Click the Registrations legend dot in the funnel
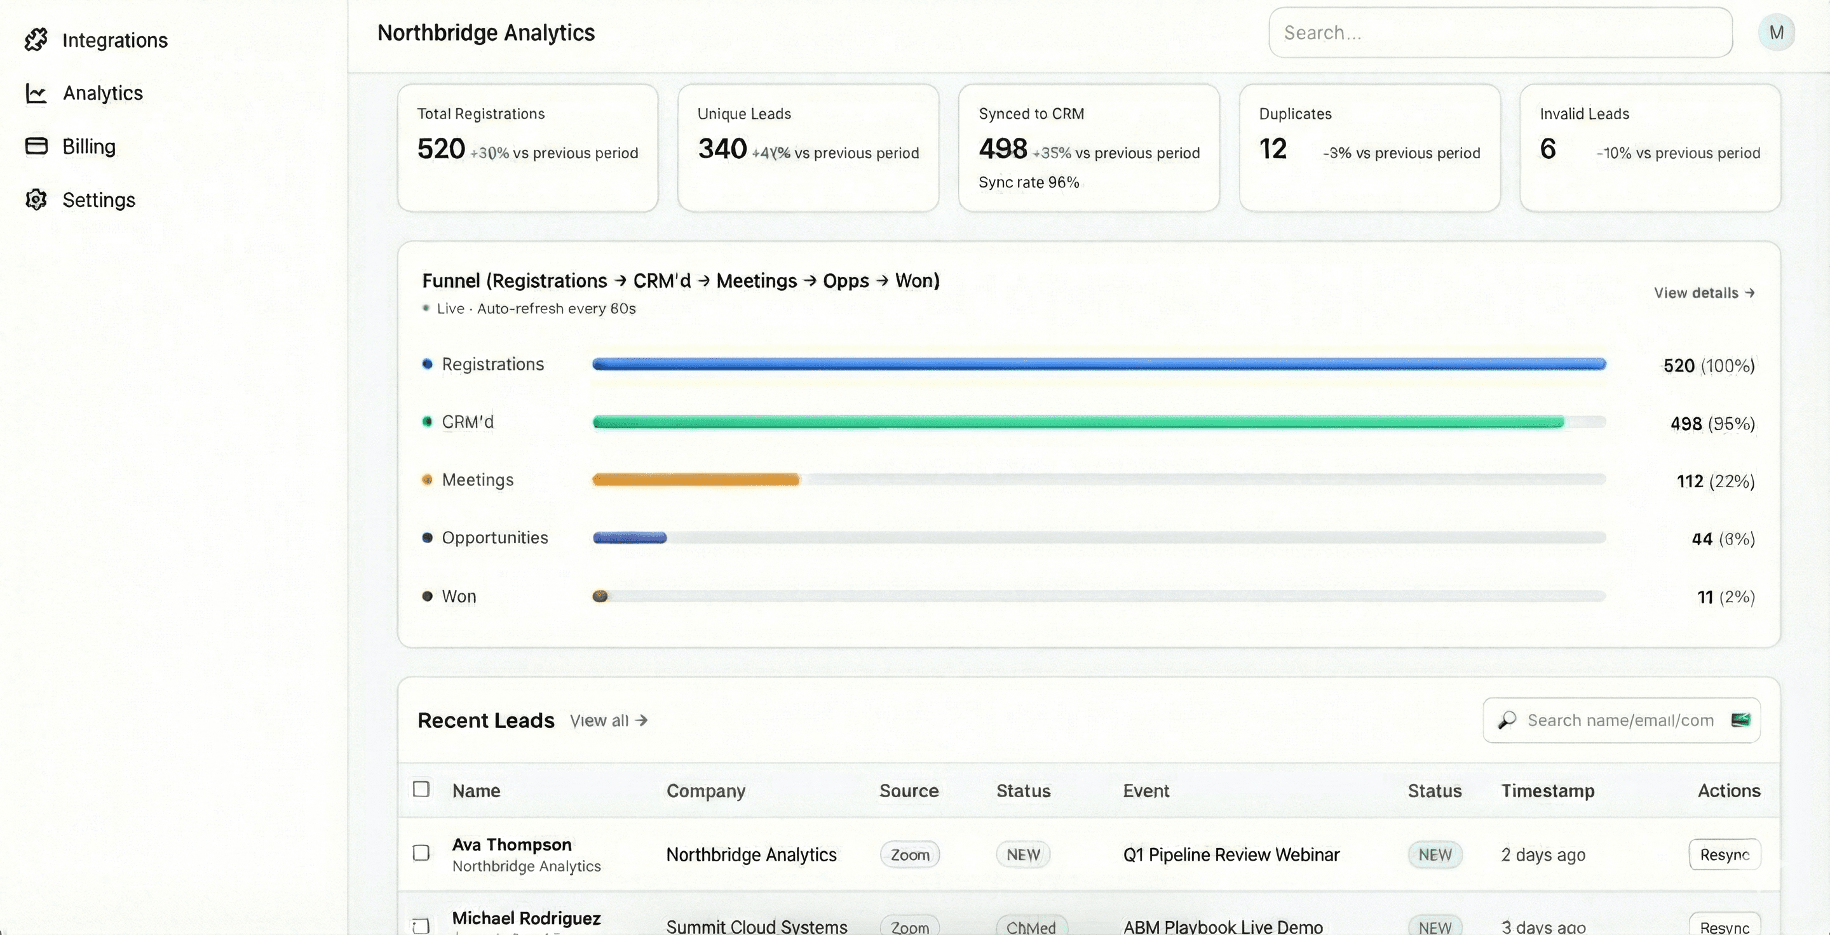 click(426, 364)
